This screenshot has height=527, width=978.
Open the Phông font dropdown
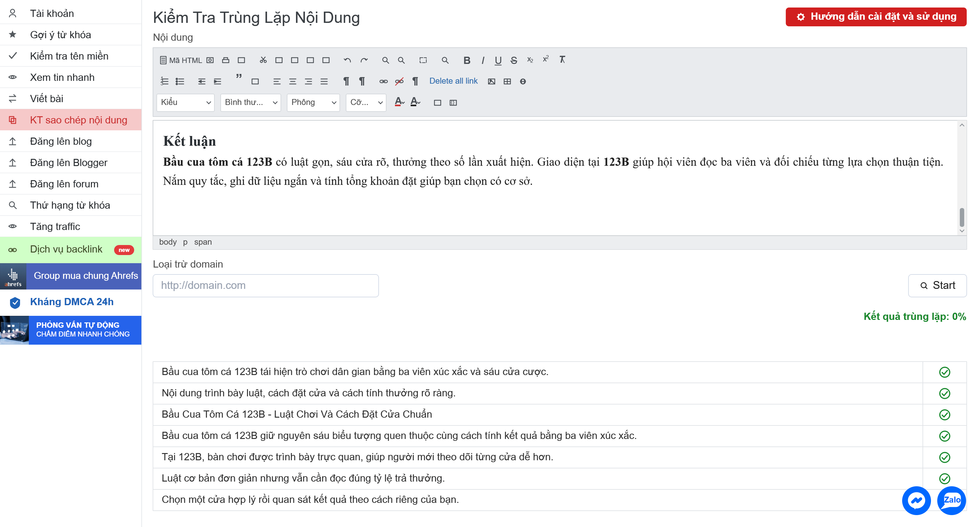pos(313,102)
